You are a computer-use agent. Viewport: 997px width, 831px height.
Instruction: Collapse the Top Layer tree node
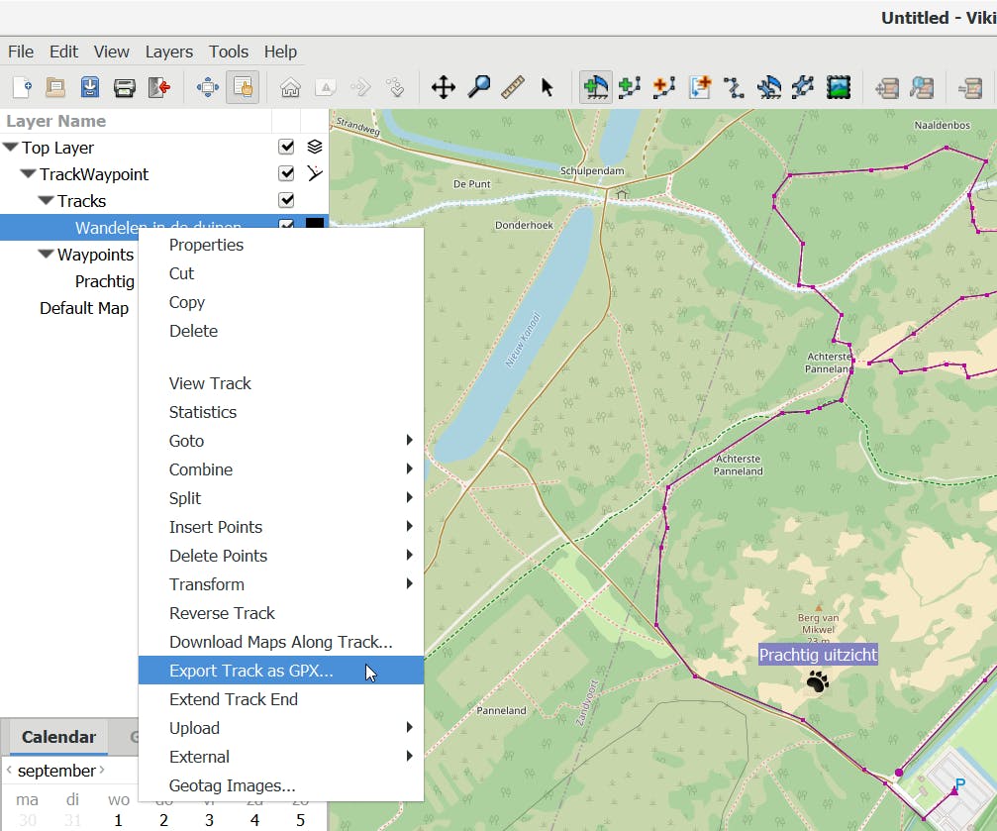click(x=11, y=148)
